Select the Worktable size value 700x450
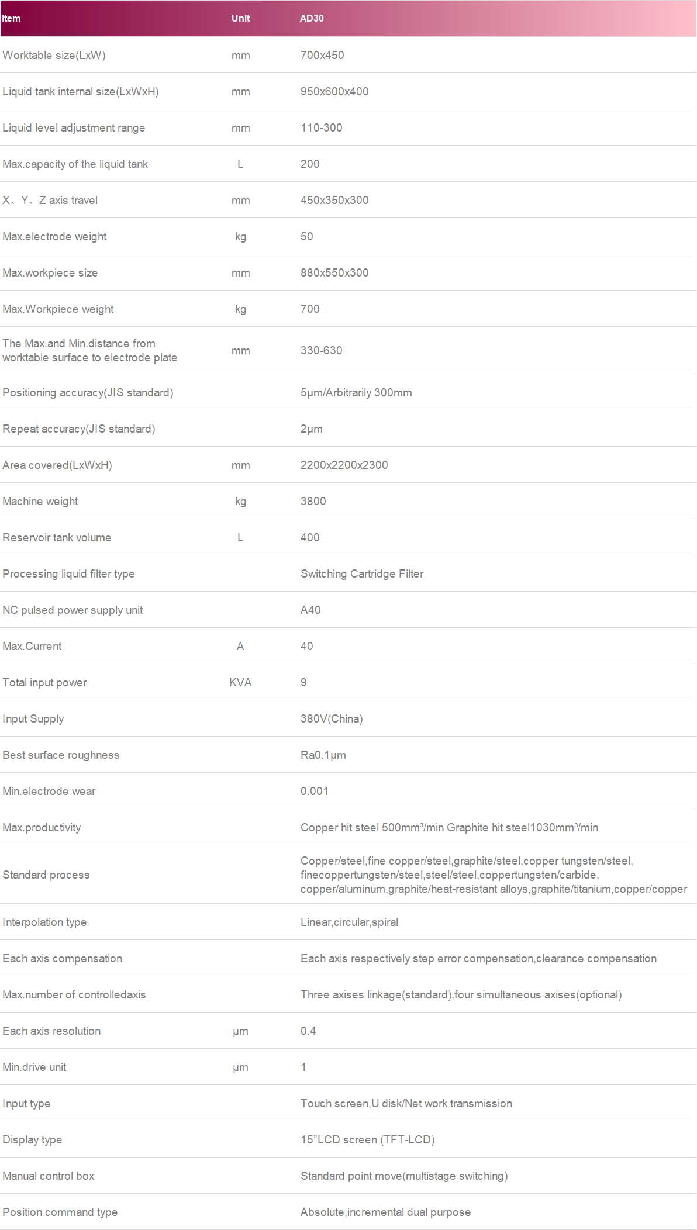The image size is (697, 1230). pyautogui.click(x=322, y=56)
